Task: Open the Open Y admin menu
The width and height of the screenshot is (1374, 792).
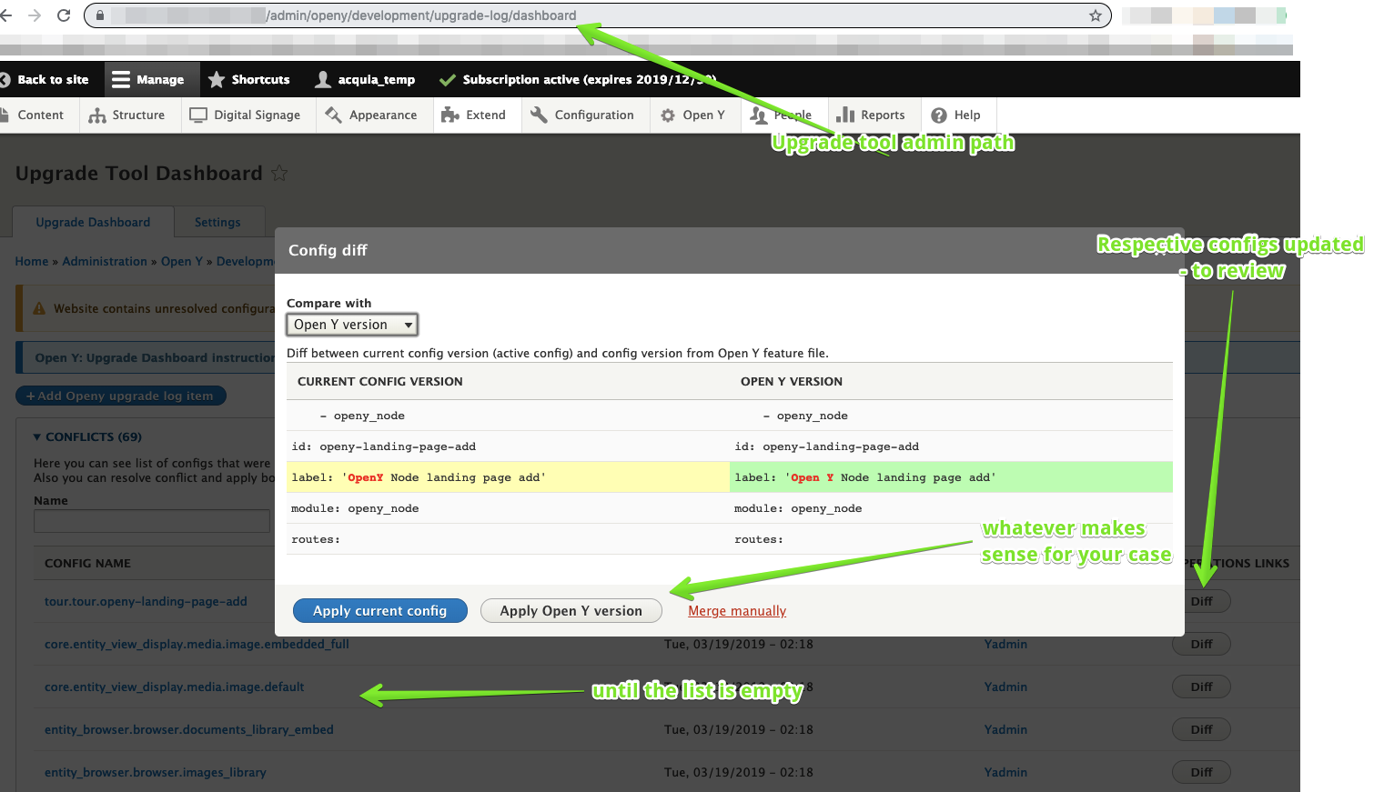Action: (693, 115)
